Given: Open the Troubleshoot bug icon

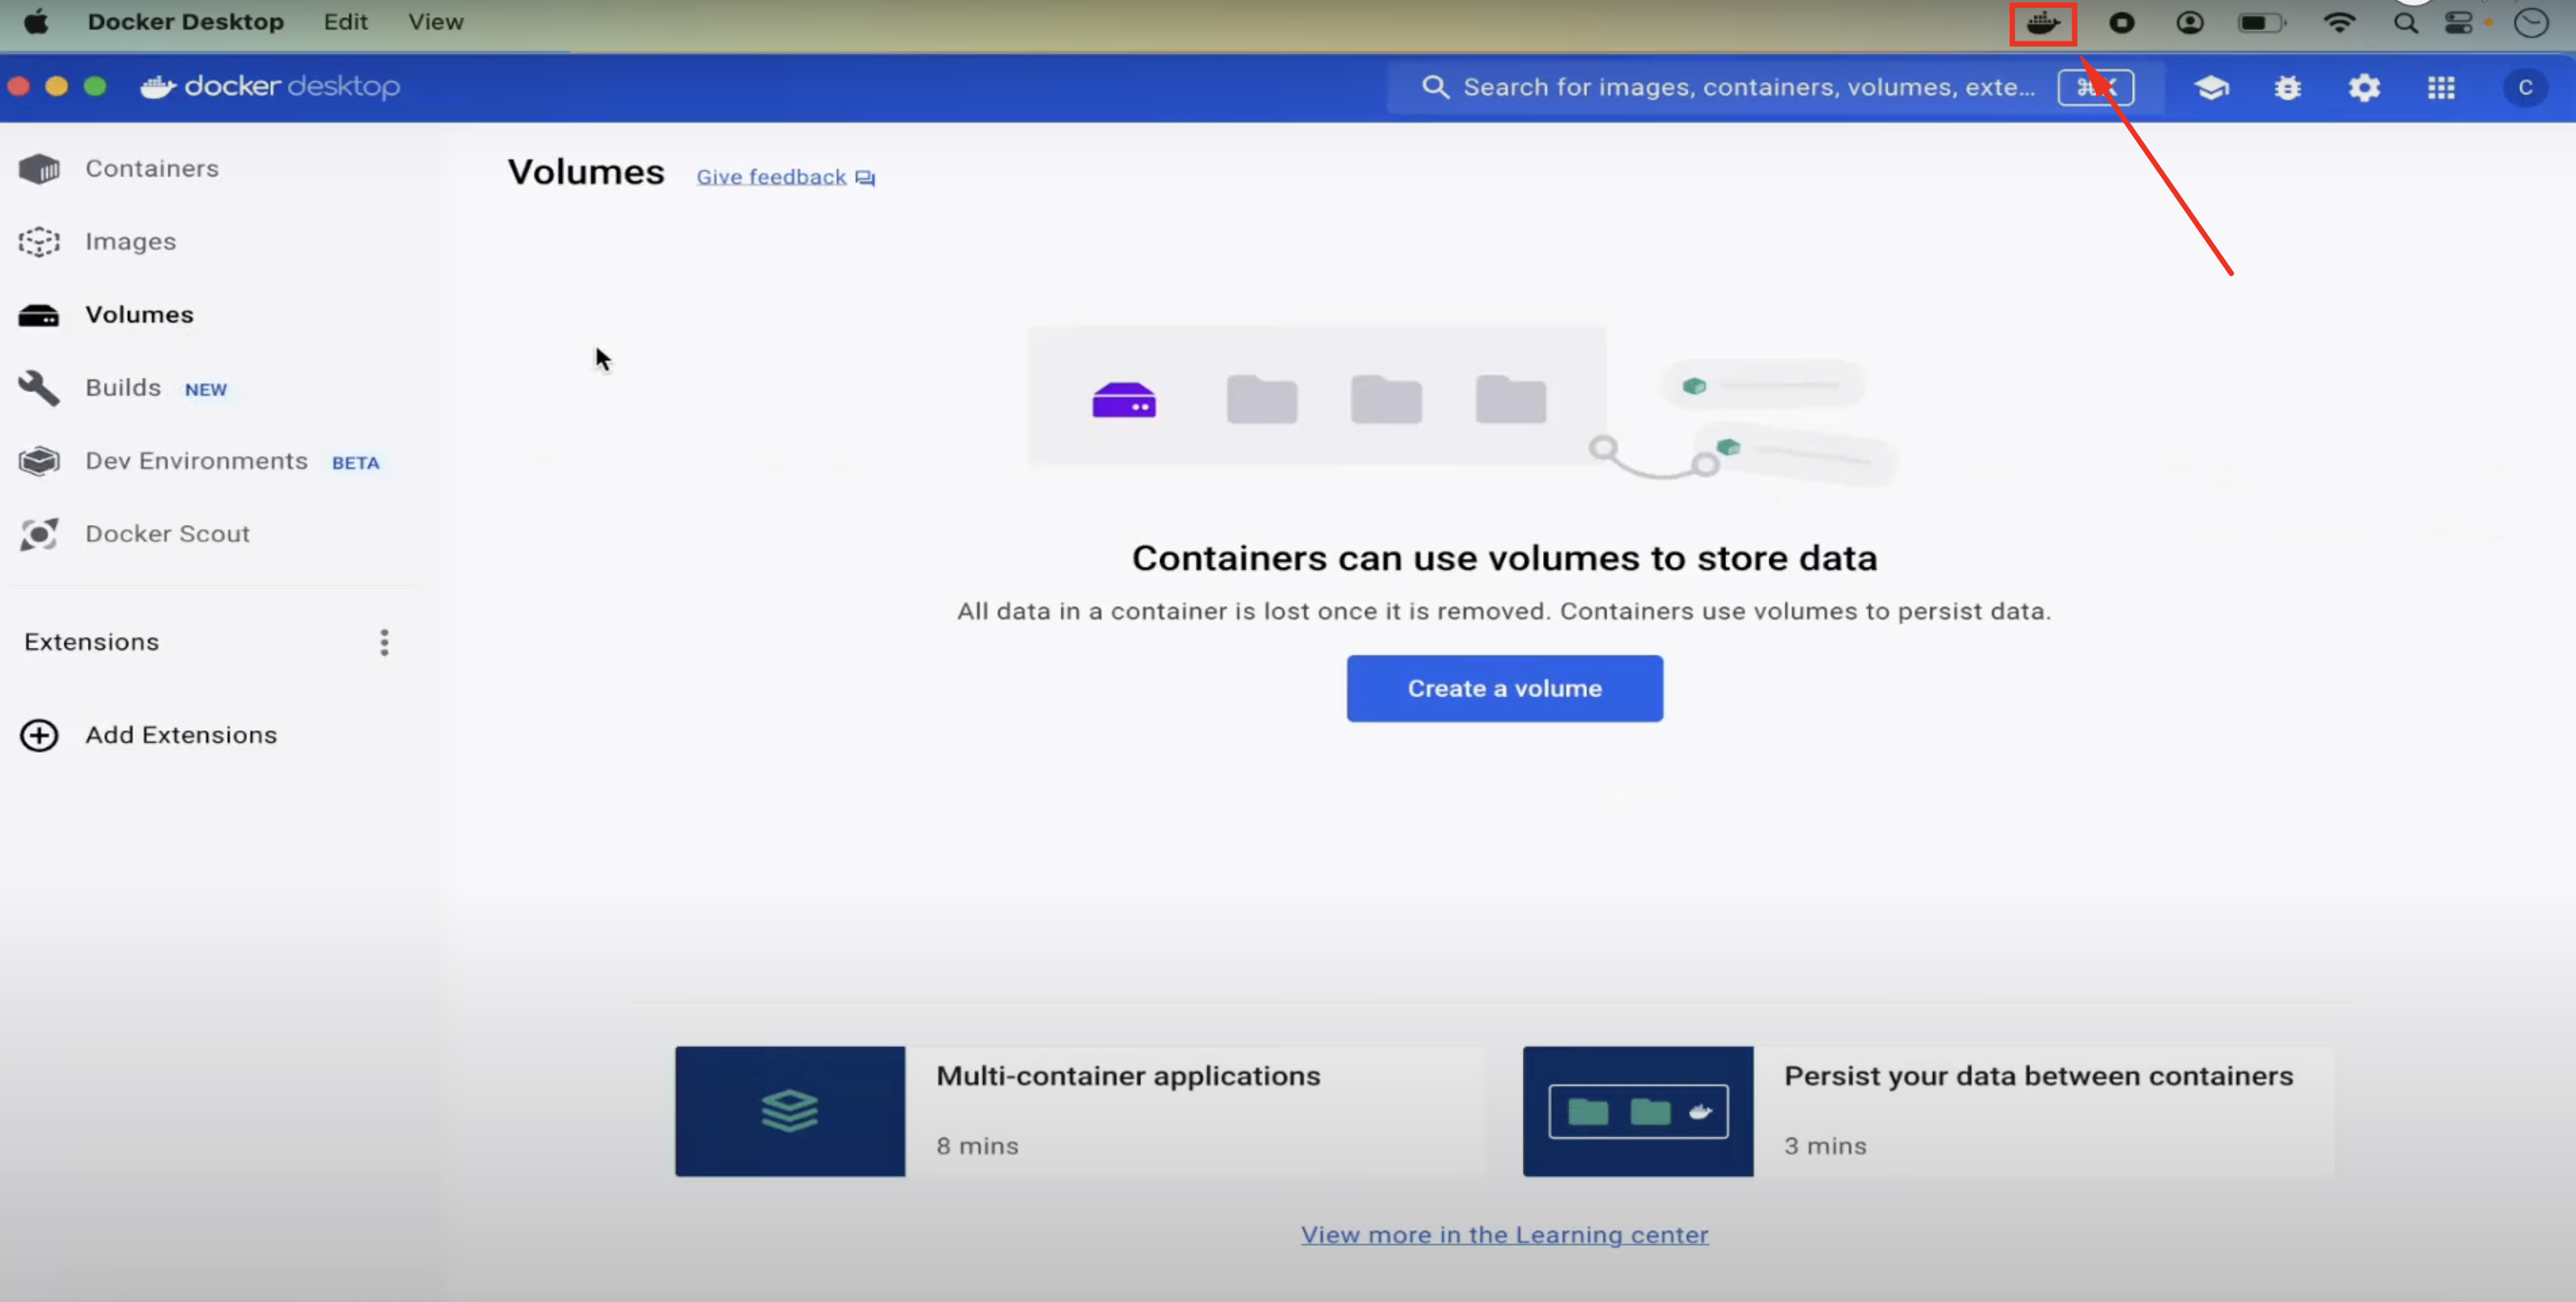Looking at the screenshot, I should coord(2287,88).
